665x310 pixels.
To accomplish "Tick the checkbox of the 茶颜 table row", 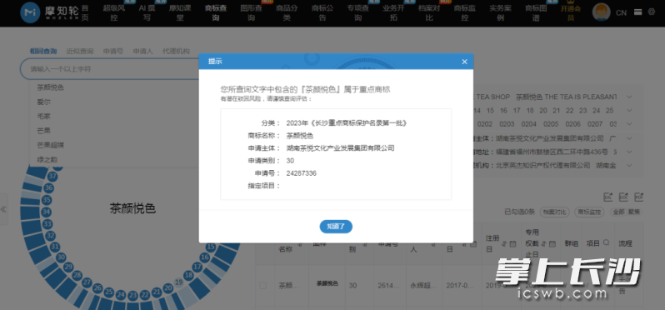I will point(263,285).
